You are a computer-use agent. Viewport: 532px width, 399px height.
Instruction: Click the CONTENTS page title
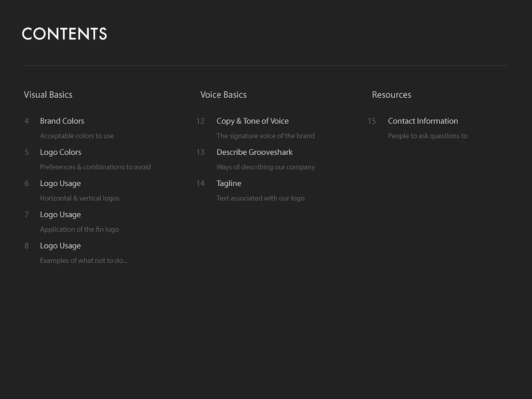tap(64, 34)
